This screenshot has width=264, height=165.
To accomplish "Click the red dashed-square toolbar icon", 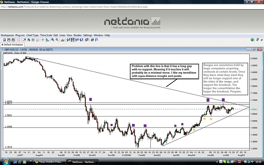I will coord(19,40).
